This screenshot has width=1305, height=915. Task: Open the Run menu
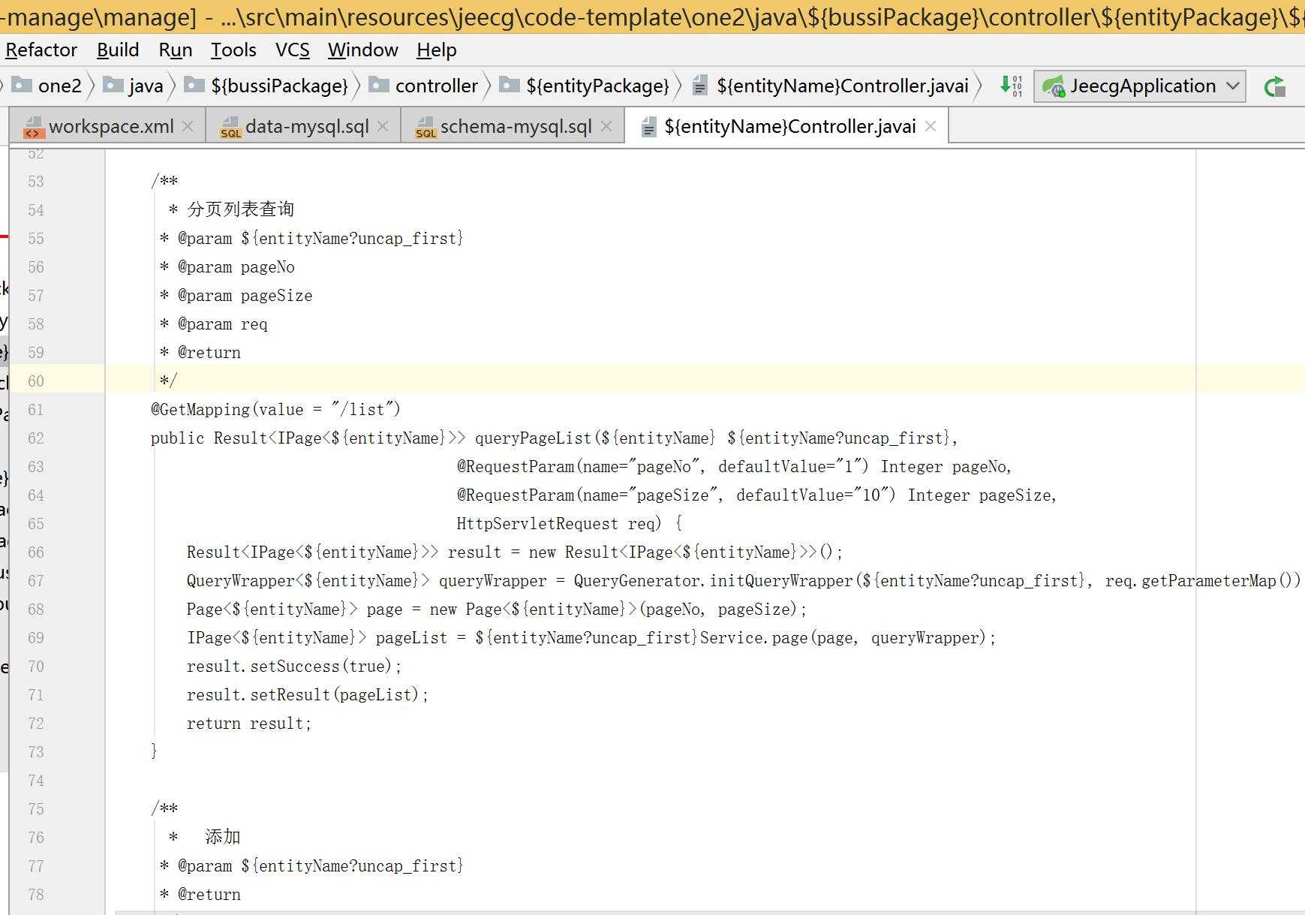point(176,50)
